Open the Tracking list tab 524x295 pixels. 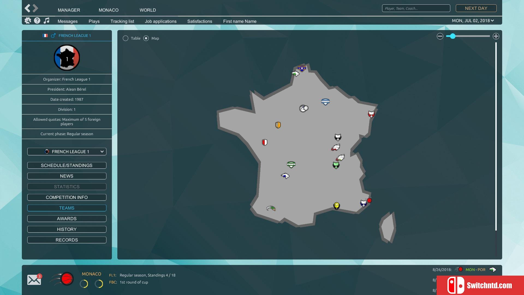(x=122, y=21)
